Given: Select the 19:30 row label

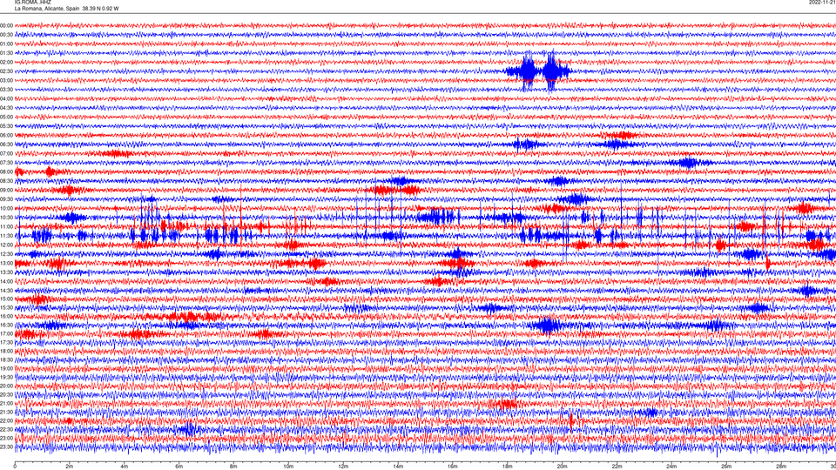Looking at the screenshot, I should click(x=6, y=377).
